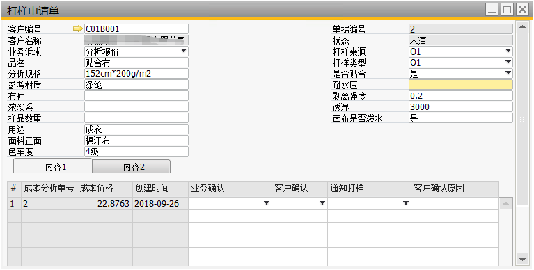Click the 成本分析单号 column header
This screenshot has height=270, width=534.
coord(49,189)
